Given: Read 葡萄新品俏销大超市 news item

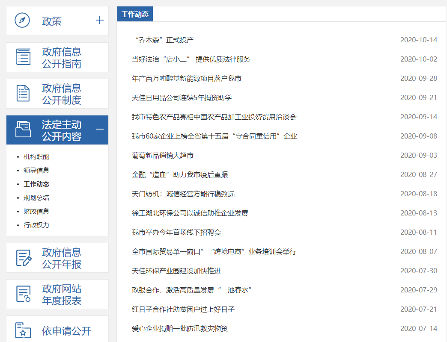Looking at the screenshot, I should click(163, 156).
